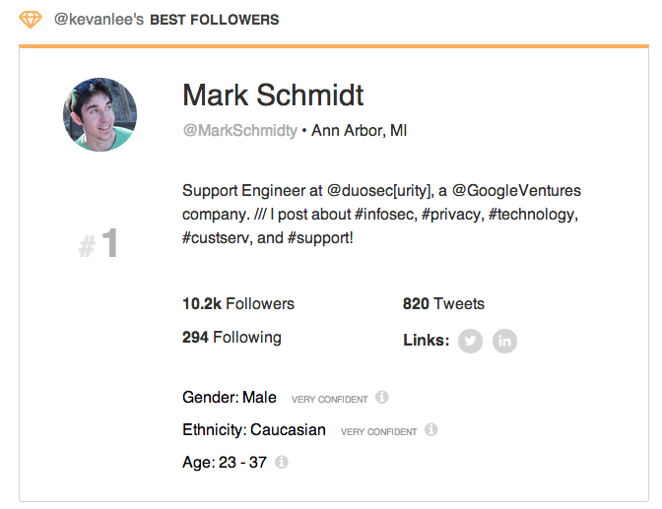Viewport: 662px width, 509px height.
Task: Click the 294 Following count
Action: point(232,337)
